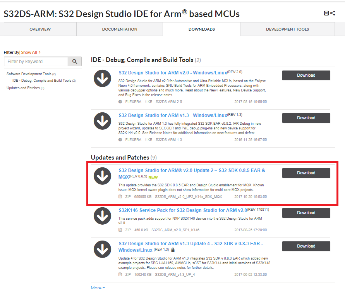The image size is (345, 289).
Task: Click S32DS_ARM_v2-0_UP2_K14x_SDK_MQX file name
Action: click(x=188, y=196)
